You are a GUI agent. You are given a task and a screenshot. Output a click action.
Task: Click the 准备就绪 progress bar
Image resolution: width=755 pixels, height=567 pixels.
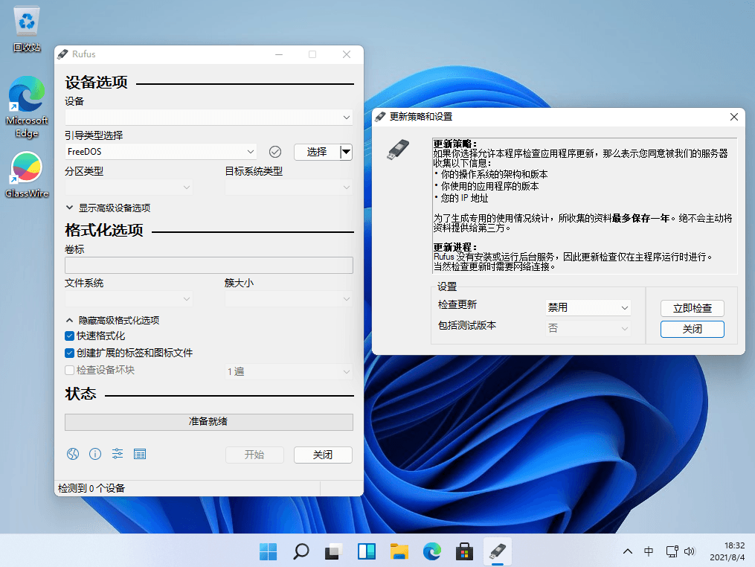tap(209, 422)
